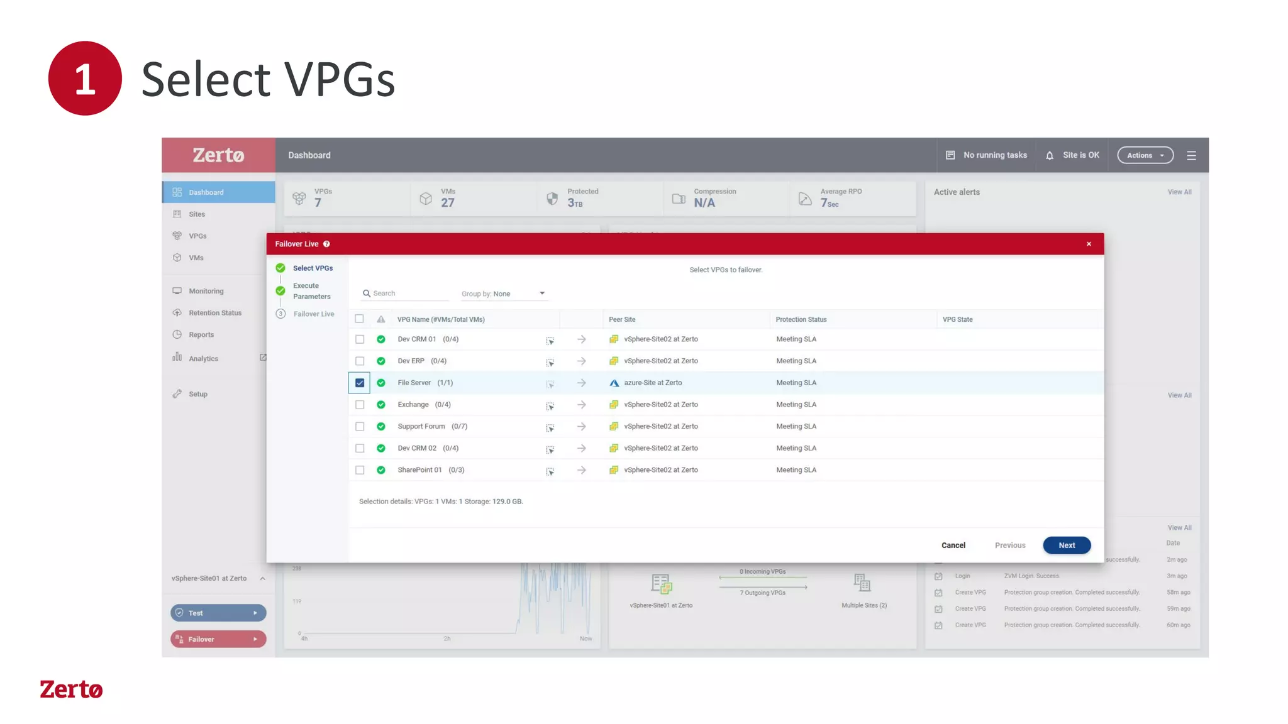Viewport: 1288px width, 724px height.
Task: Go to the Select VPGs wizard step
Action: [x=313, y=268]
